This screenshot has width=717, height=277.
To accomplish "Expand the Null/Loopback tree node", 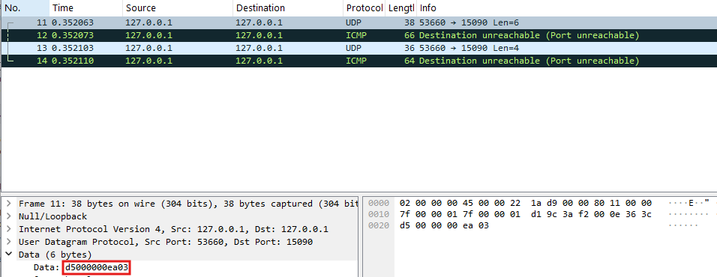I will point(9,216).
